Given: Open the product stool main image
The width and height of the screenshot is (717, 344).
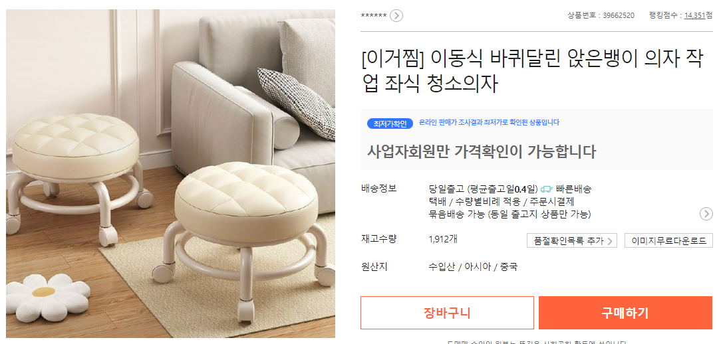Looking at the screenshot, I should pyautogui.click(x=170, y=173).
